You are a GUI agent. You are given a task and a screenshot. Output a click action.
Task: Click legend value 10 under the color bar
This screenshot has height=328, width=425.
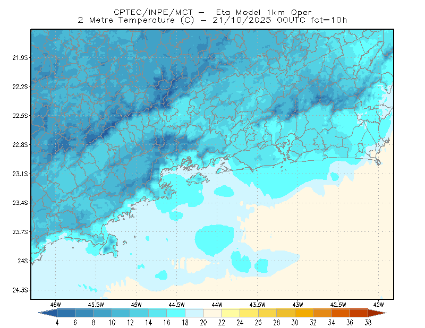(x=112, y=323)
